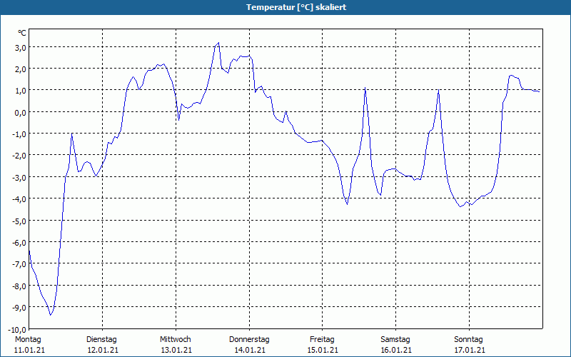Click the -1,0 spike on Montag afternoon
The height and width of the screenshot is (357, 571).
[72, 134]
